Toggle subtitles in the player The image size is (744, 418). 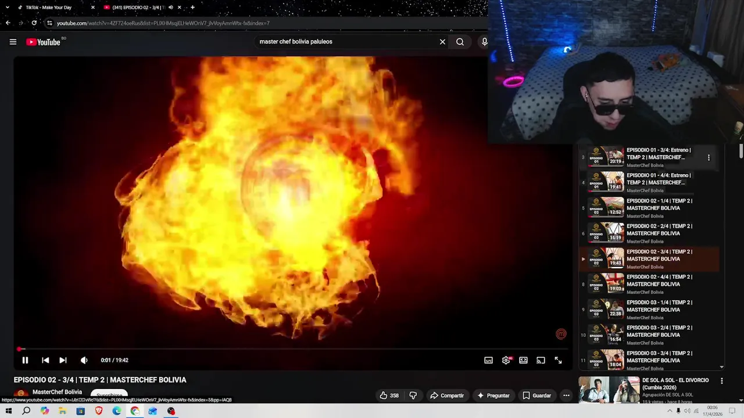pyautogui.click(x=488, y=360)
